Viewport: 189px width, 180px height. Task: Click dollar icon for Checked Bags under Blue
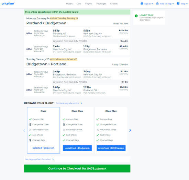point(30,140)
